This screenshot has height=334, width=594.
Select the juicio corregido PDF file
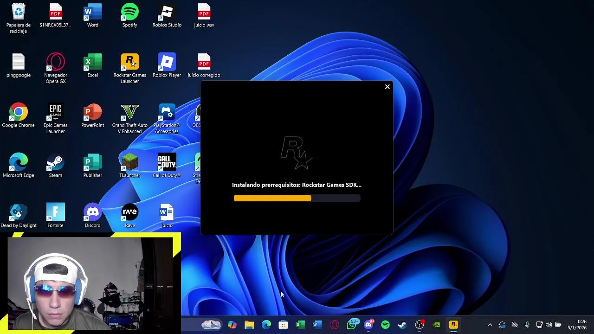click(x=204, y=65)
